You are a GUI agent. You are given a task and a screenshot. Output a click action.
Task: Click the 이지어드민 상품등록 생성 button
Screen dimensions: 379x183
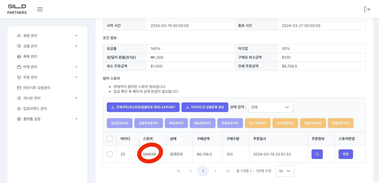pos(205,107)
